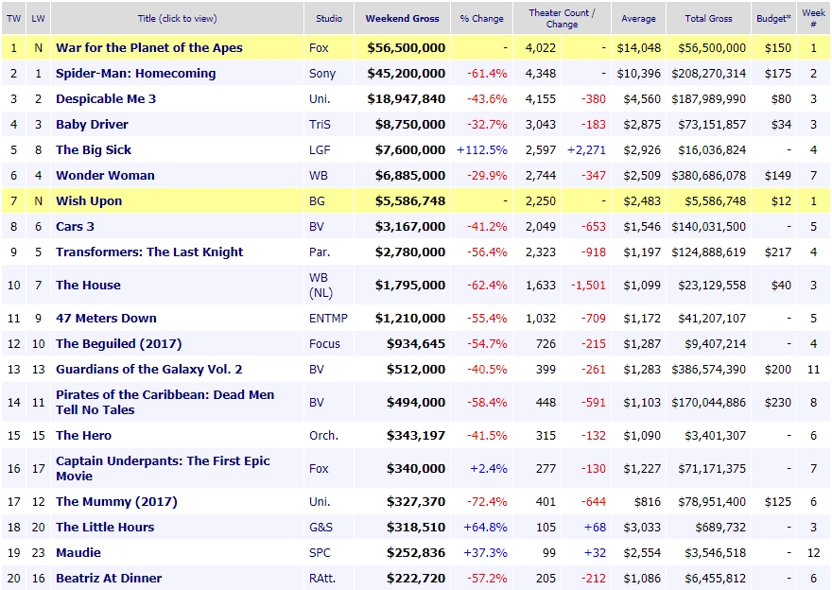
Task: Click the G&S studio cell
Action: point(321,527)
